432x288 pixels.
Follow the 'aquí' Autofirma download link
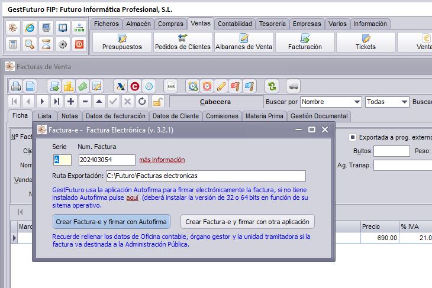132,198
